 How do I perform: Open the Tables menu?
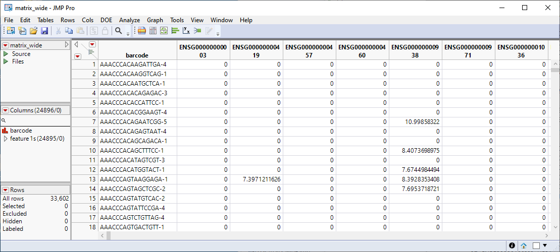[45, 20]
